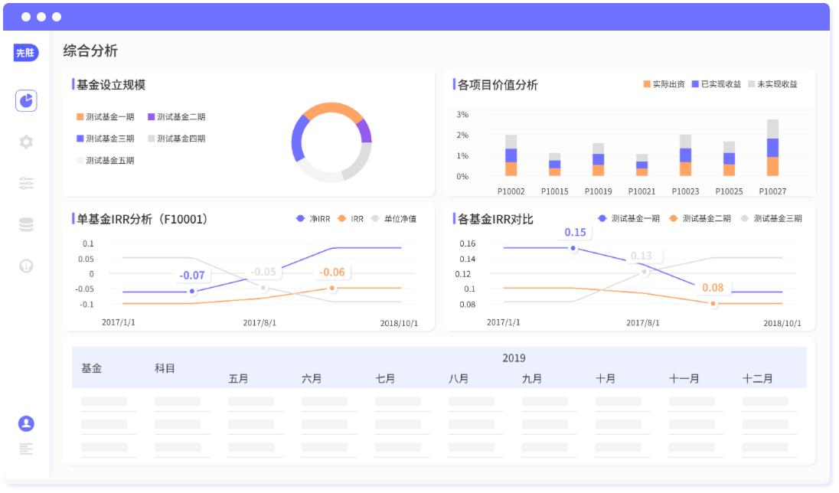
Task: Toggle 已实现收益 legend series
Action: pos(717,84)
